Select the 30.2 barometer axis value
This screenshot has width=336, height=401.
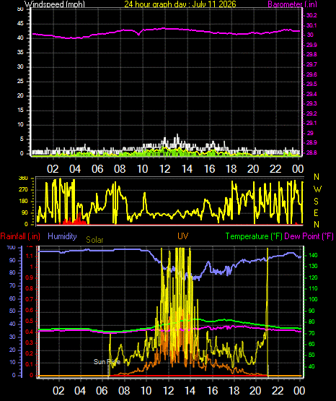click(x=311, y=15)
